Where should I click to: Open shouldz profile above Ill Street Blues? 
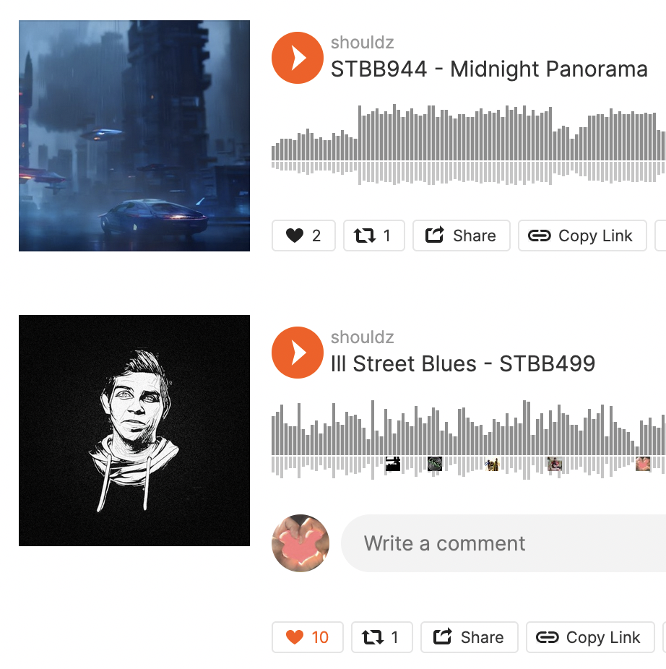362,337
